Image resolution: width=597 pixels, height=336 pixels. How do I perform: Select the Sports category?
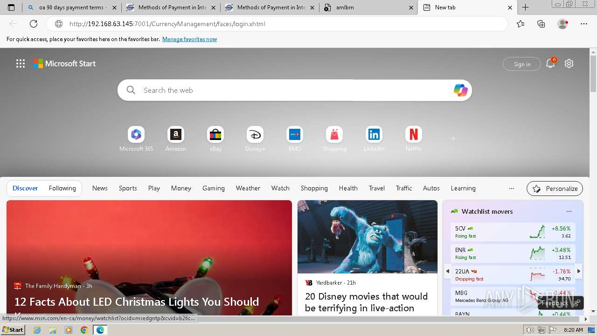(x=128, y=188)
